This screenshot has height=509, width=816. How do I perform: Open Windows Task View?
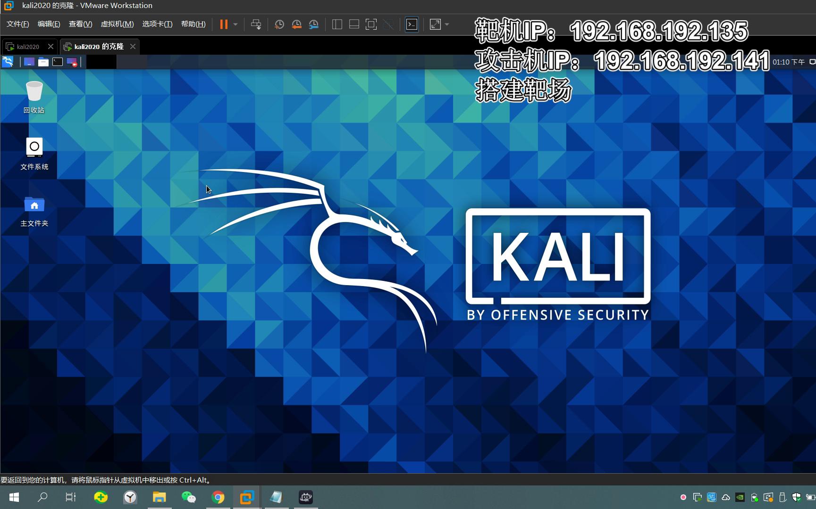pos(71,497)
